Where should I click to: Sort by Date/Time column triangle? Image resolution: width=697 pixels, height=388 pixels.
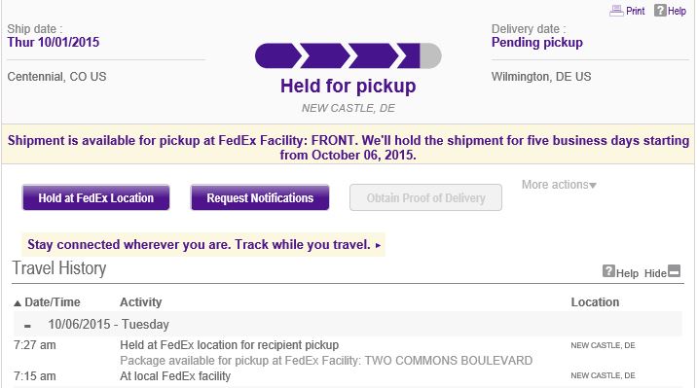pyautogui.click(x=18, y=303)
